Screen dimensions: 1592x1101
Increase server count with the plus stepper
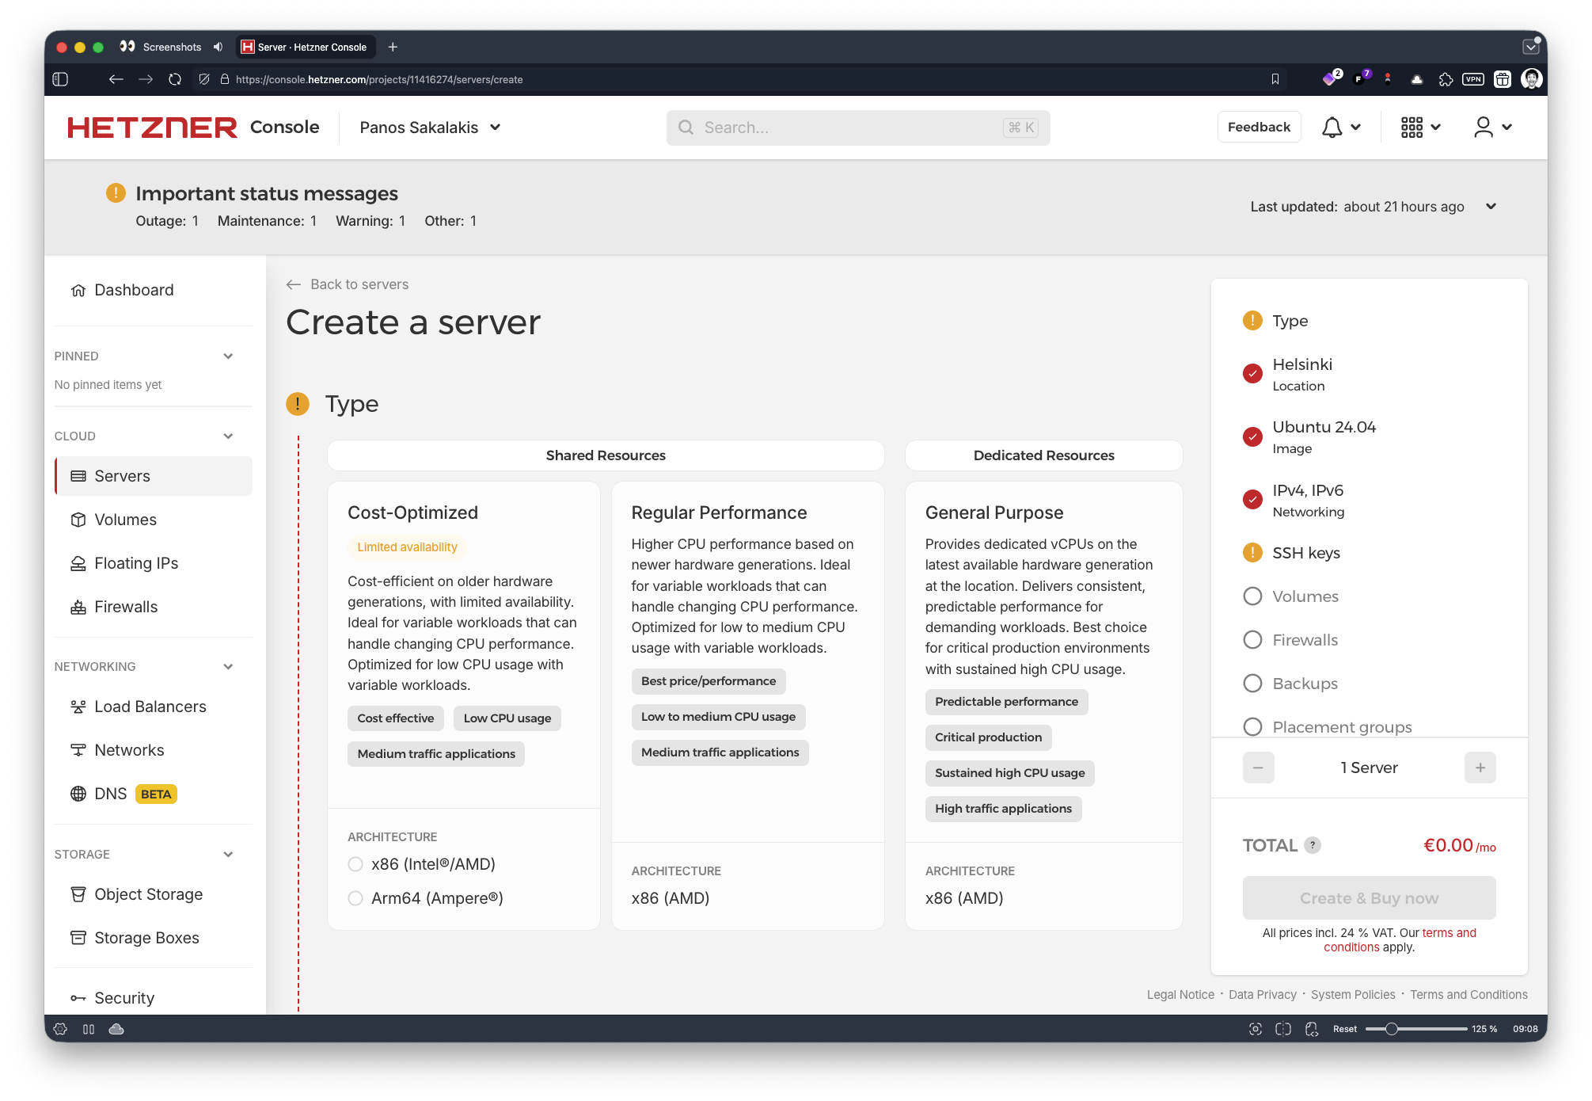[1480, 767]
